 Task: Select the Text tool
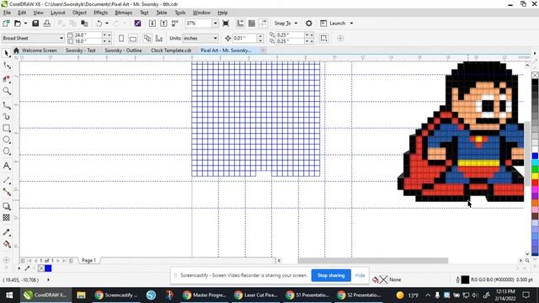coord(7,166)
